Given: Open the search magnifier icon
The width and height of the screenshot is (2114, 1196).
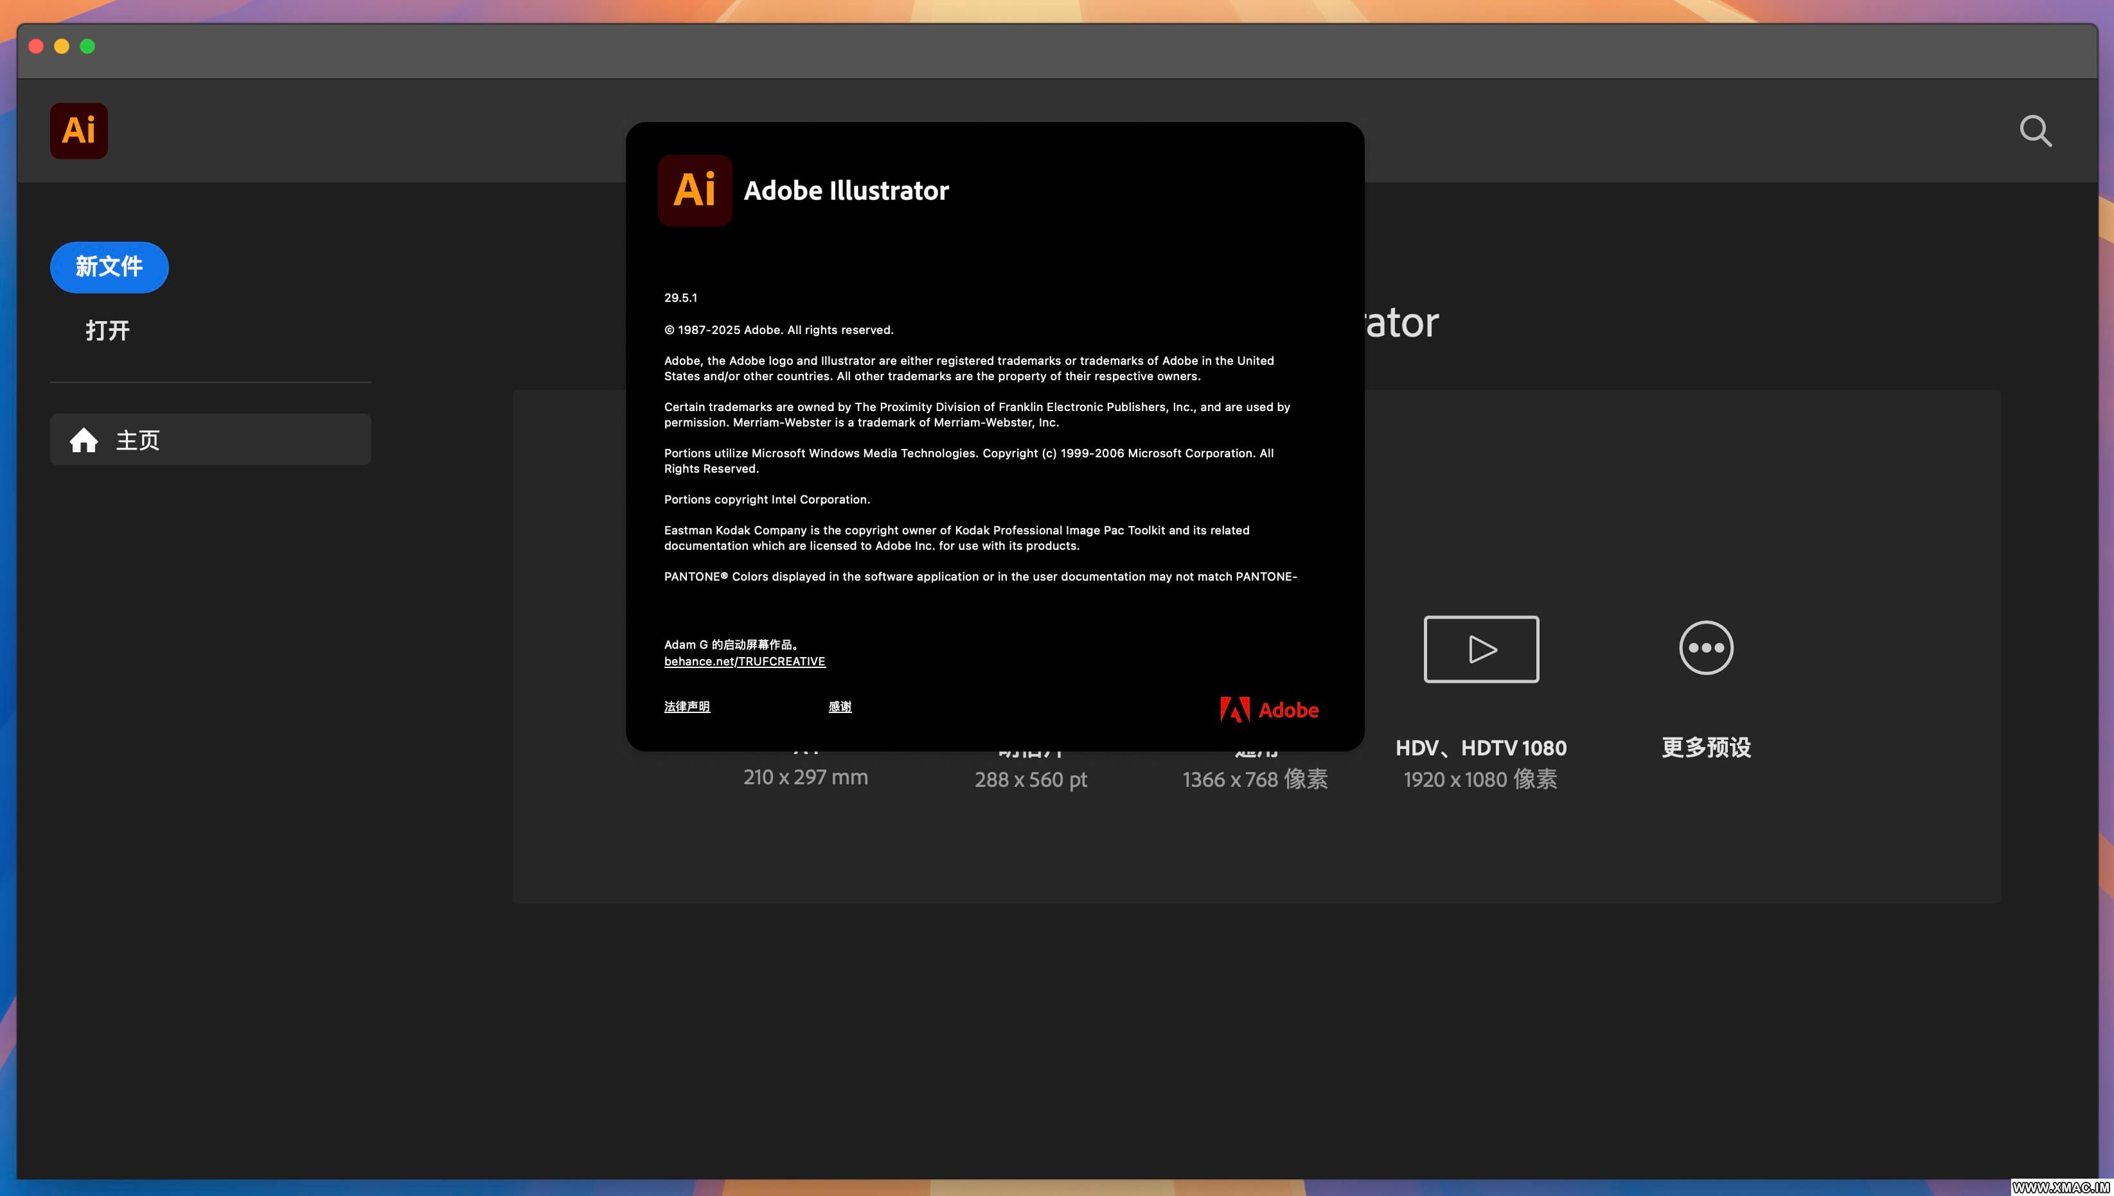Looking at the screenshot, I should pyautogui.click(x=2035, y=130).
